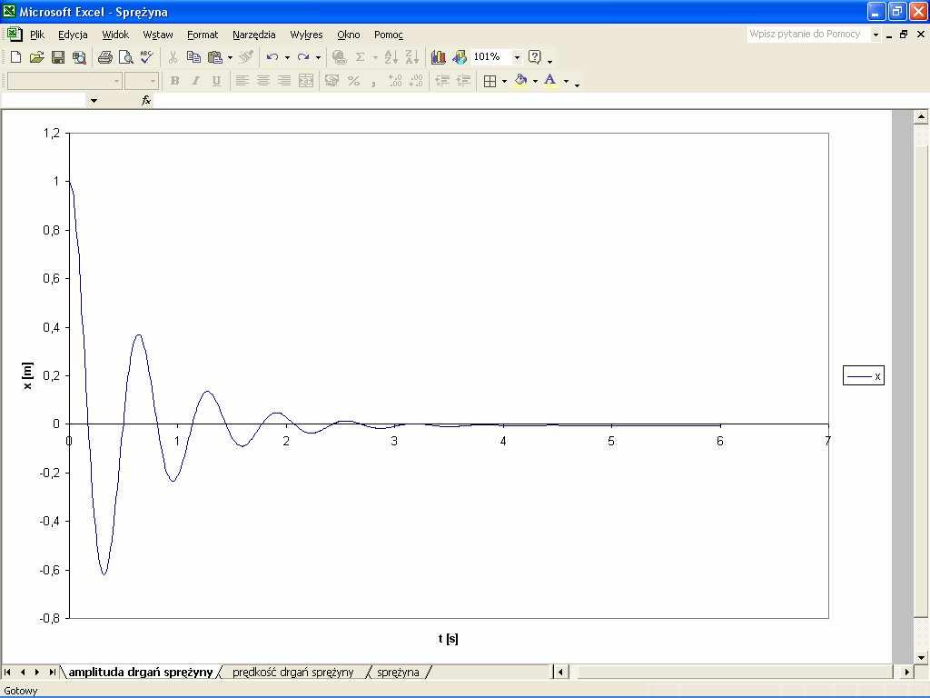Switch to prędkość drgań sprężyny sheet tab
This screenshot has height=698, width=930.
(293, 673)
